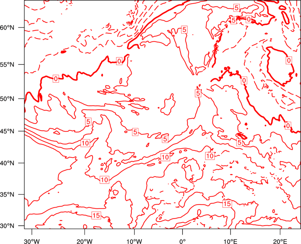Click the 30°W longitude axis label
The height and width of the screenshot is (244, 301).
point(32,241)
